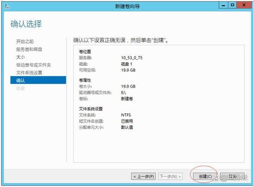The width and height of the screenshot is (253, 187).
Task: Maximize the 新建卷向导 window
Action: 233,6
